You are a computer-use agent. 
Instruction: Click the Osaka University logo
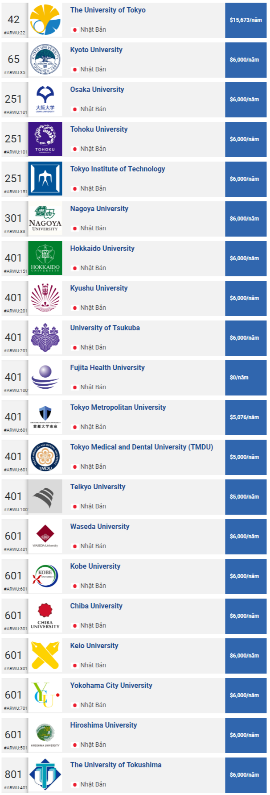(x=45, y=100)
